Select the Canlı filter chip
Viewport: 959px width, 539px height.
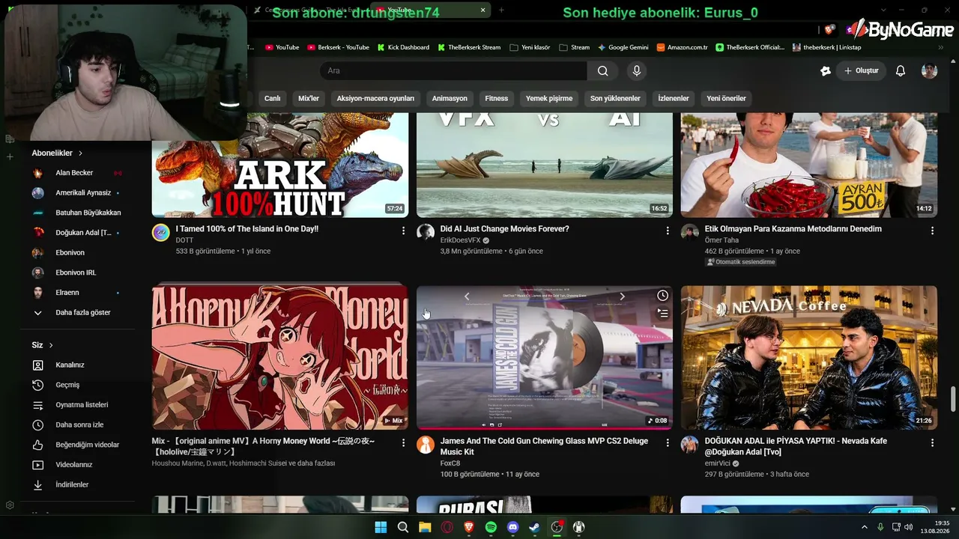click(x=273, y=98)
